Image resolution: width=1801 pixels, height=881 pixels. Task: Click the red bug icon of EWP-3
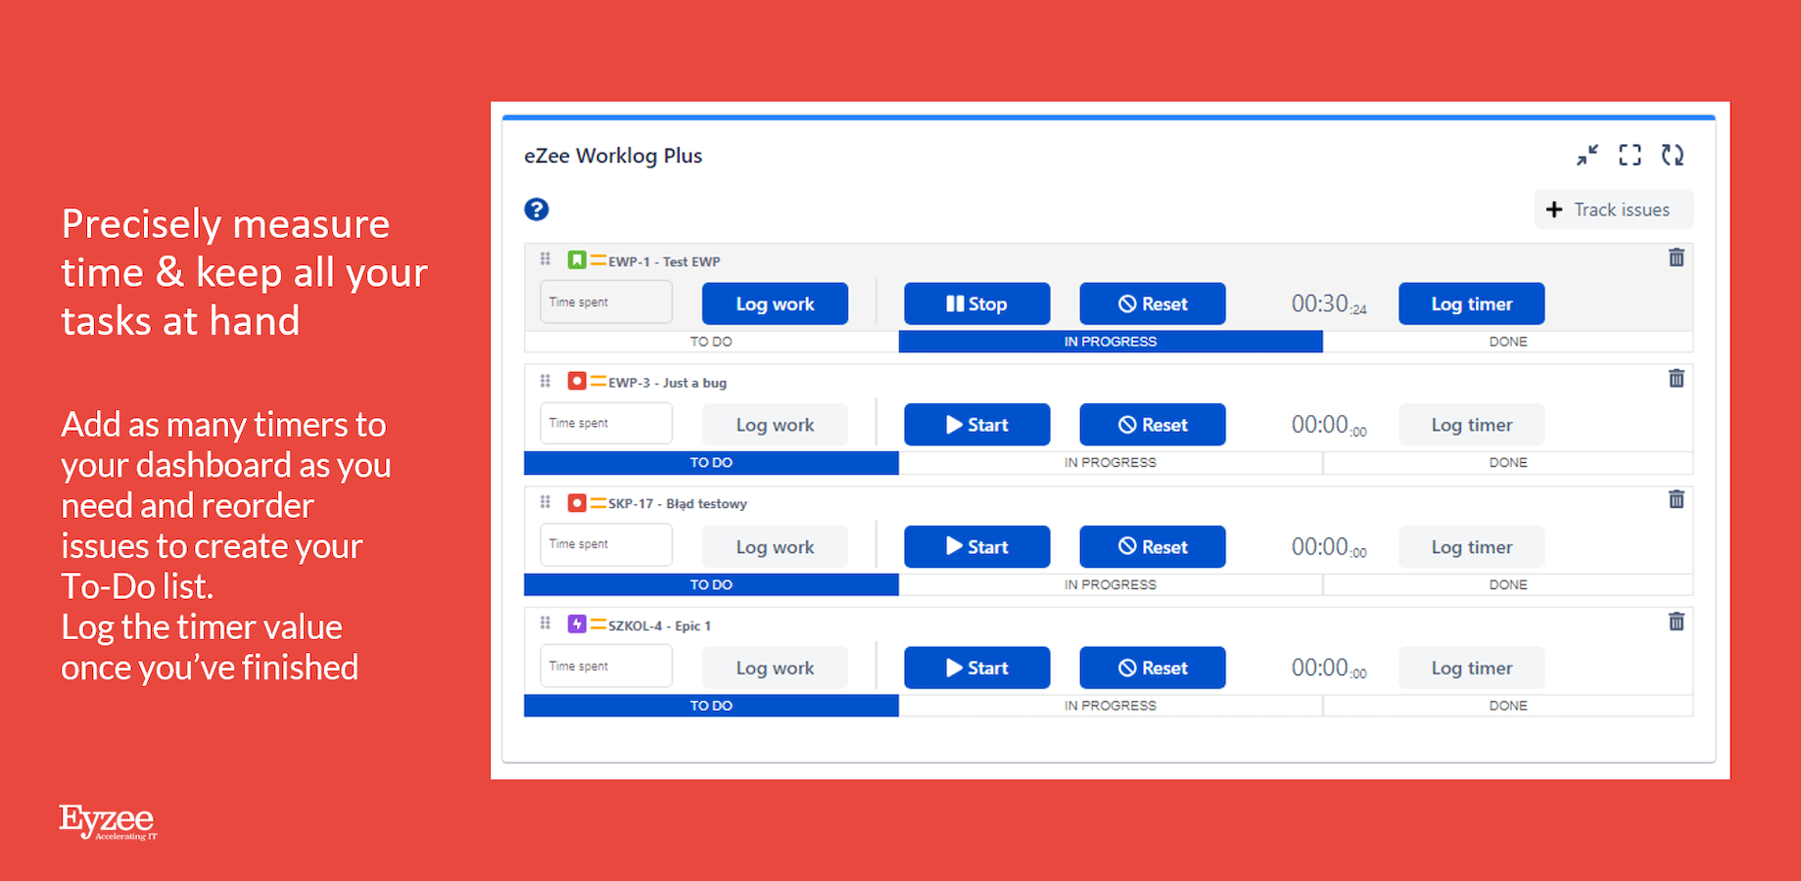click(x=577, y=381)
